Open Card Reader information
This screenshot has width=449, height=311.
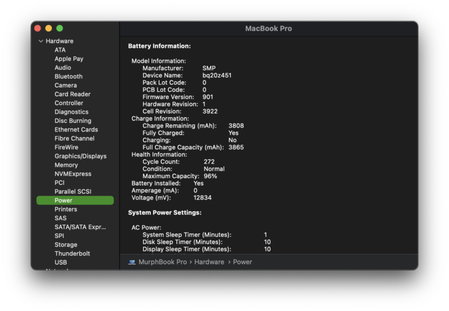pyautogui.click(x=72, y=94)
